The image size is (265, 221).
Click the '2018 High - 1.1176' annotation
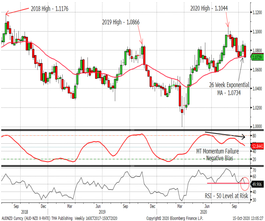[49, 9]
